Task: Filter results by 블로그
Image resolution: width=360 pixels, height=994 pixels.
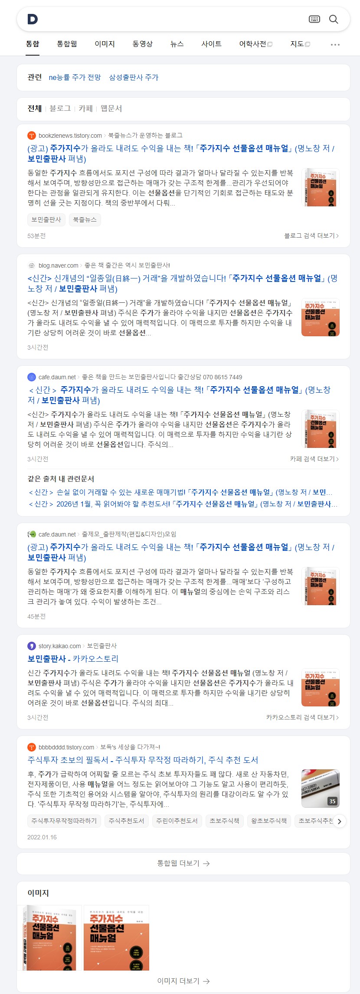Action: (60, 109)
